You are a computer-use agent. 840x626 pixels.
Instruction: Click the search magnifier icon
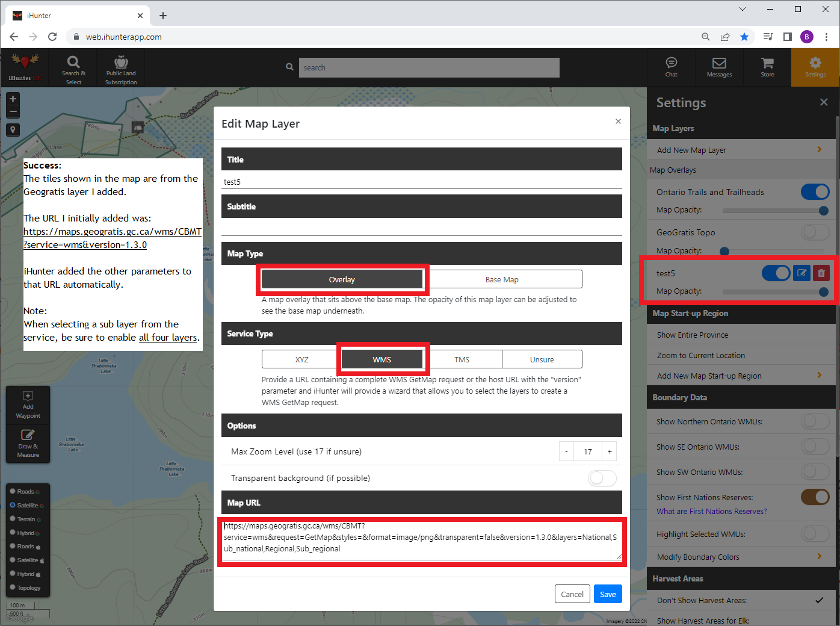289,67
